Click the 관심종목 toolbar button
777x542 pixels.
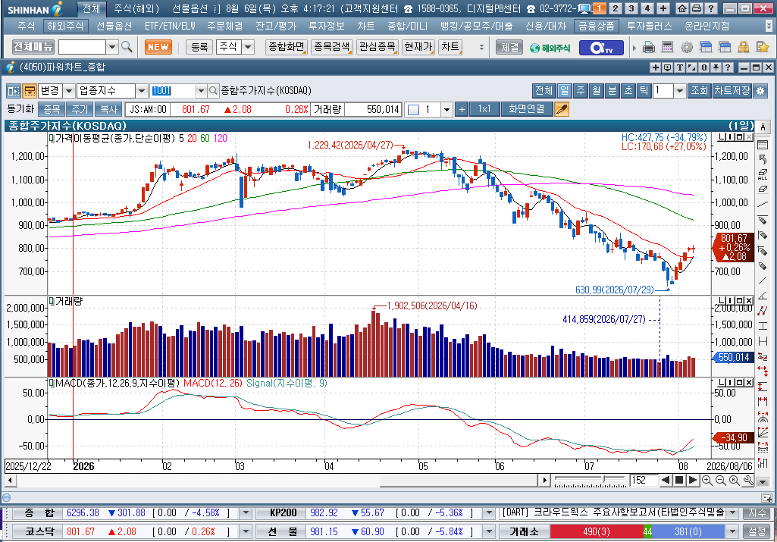click(377, 47)
